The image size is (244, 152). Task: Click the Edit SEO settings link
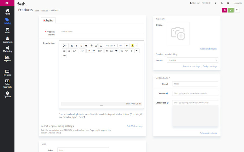pos(135,126)
